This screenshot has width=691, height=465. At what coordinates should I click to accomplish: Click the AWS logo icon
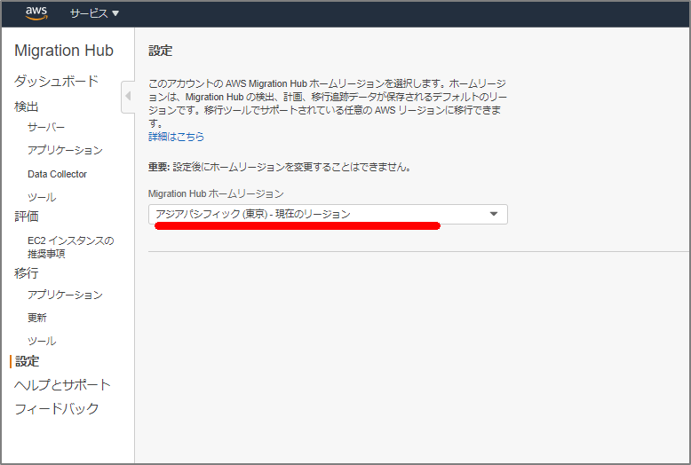[36, 13]
